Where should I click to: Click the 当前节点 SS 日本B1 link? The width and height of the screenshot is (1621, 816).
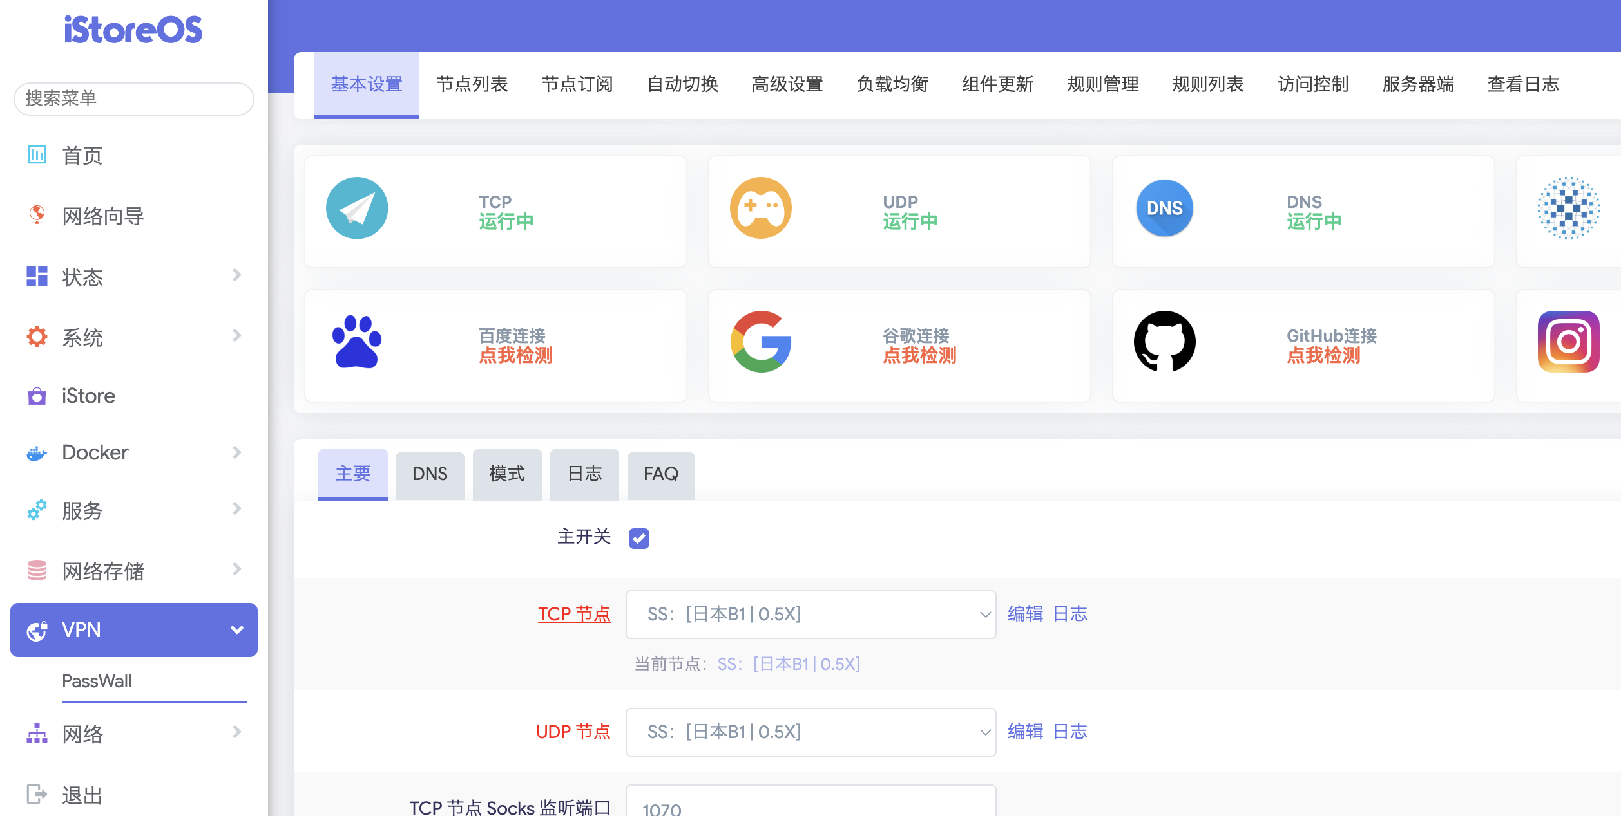click(x=789, y=664)
